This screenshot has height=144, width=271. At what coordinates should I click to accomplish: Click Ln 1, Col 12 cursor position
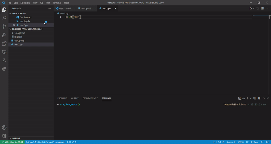(x=218, y=142)
